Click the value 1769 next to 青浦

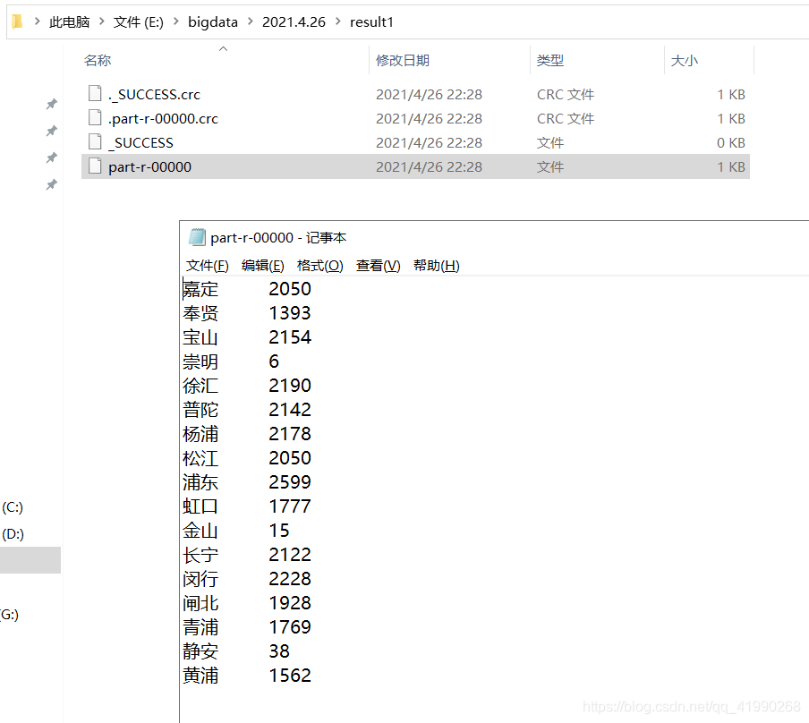(290, 627)
